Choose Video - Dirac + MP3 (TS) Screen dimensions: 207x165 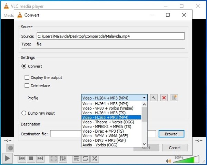(111, 131)
